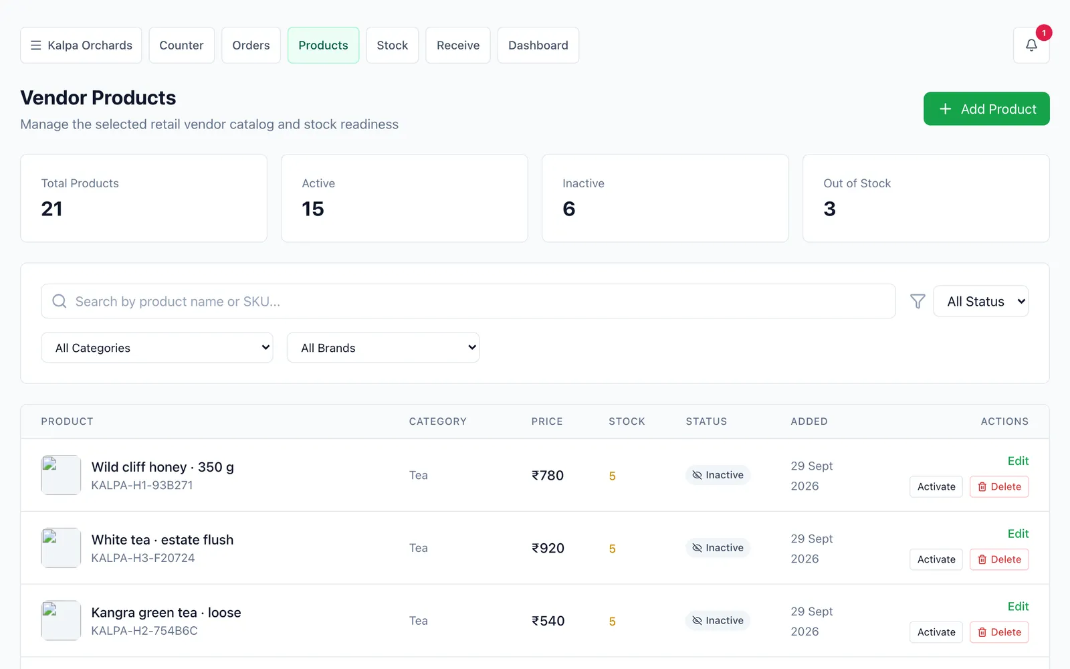The height and width of the screenshot is (669, 1070).
Task: Expand the All Categories dropdown
Action: (157, 348)
